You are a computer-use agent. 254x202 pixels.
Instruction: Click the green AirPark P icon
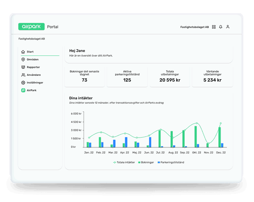[x=23, y=90]
